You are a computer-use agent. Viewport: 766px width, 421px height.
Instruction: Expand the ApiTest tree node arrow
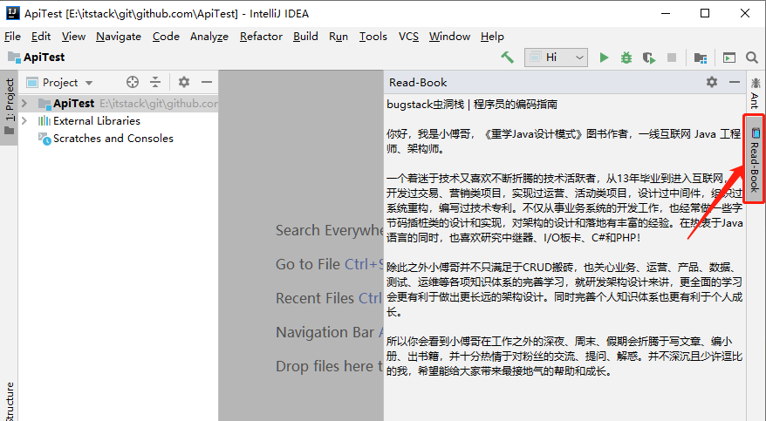[24, 103]
